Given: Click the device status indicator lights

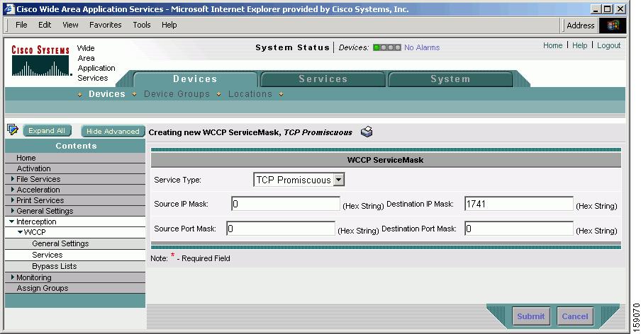Looking at the screenshot, I should [x=387, y=47].
